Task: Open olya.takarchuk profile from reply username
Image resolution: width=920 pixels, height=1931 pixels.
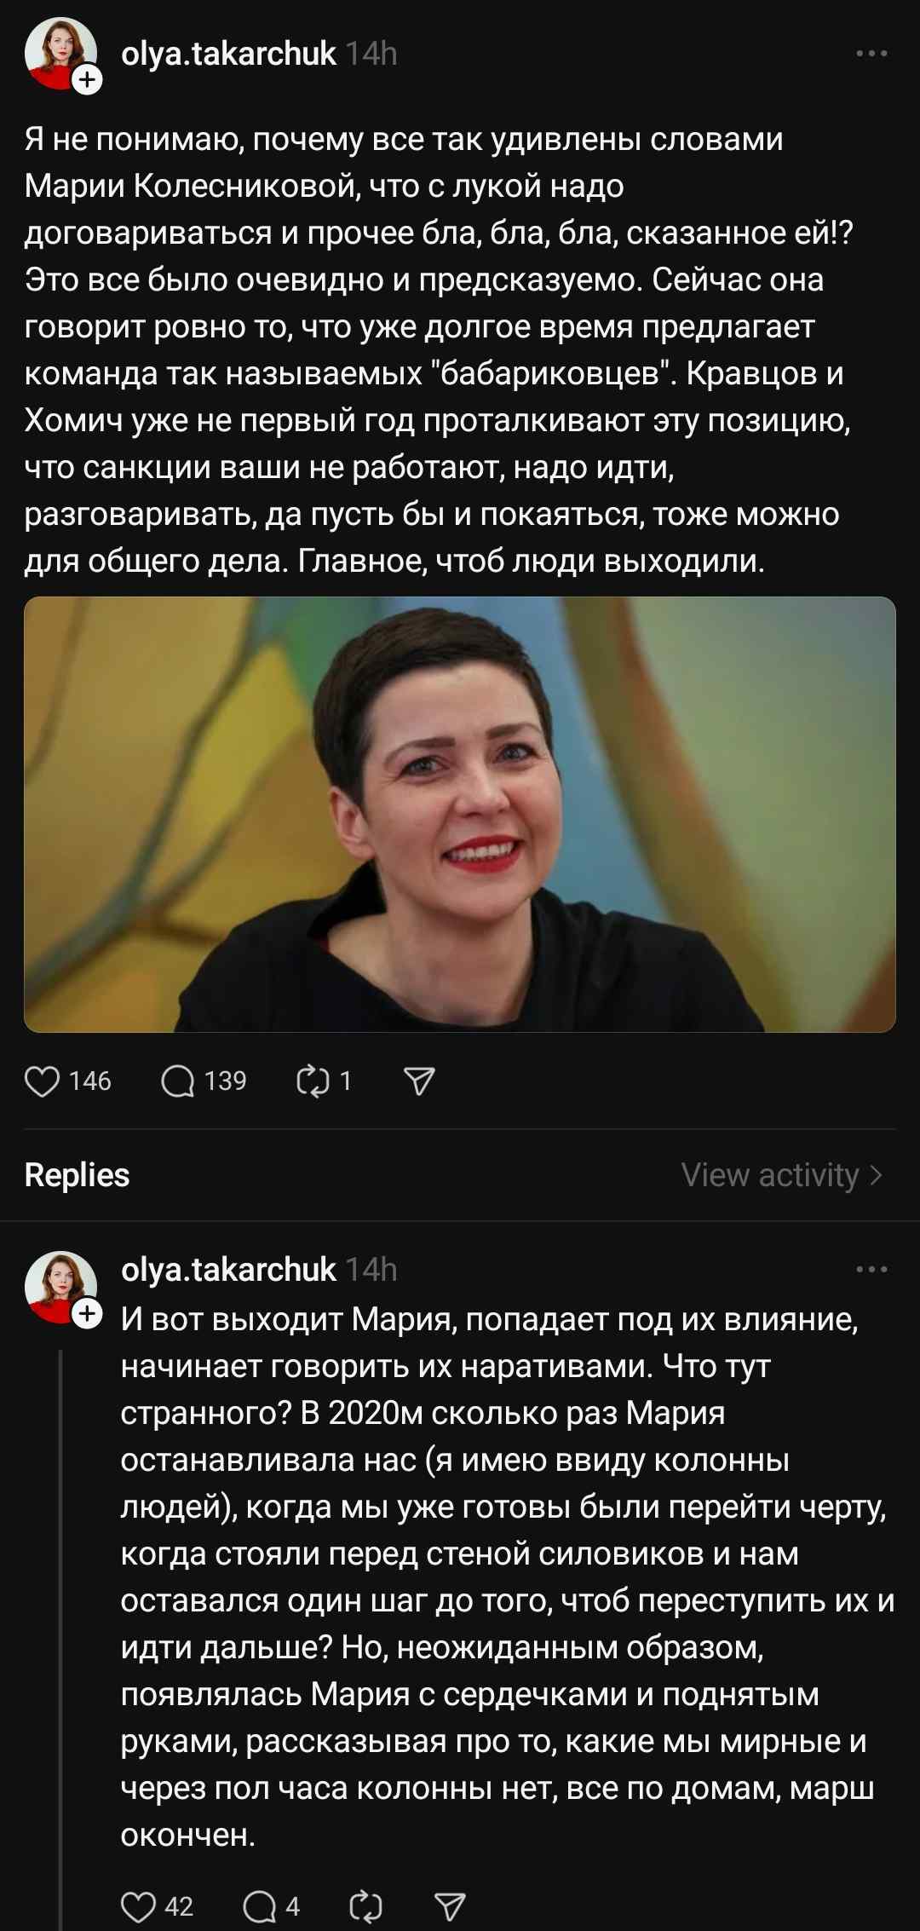Action: tap(228, 1270)
